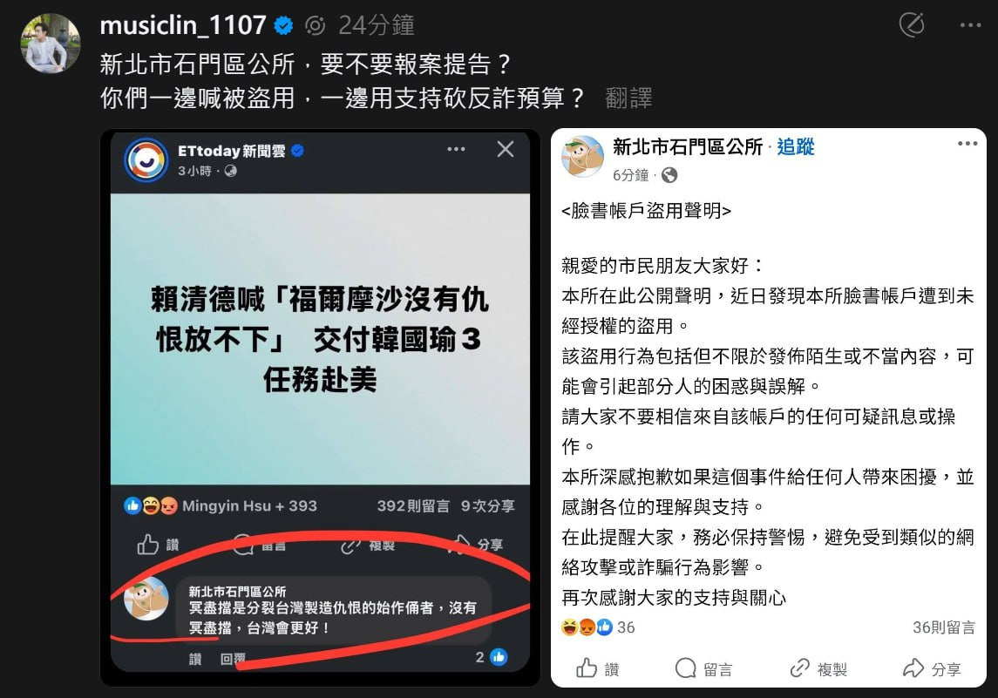The image size is (998, 698).
Task: Click the ETtoday新聞雲 logo icon
Action: [x=146, y=160]
